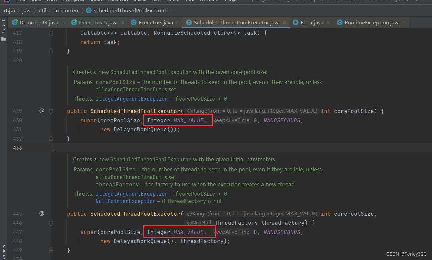Click line number 418 in the gutter
This screenshot has height=260, width=432.
(x=17, y=42)
